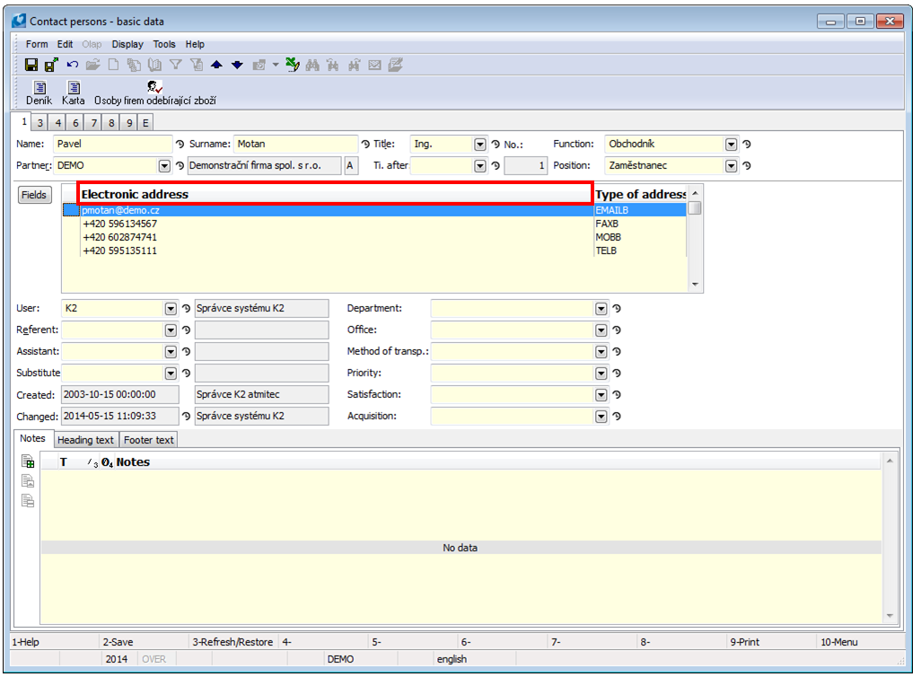Viewport: 921px width, 677px height.
Task: Click the black up arrow icon
Action: click(216, 65)
